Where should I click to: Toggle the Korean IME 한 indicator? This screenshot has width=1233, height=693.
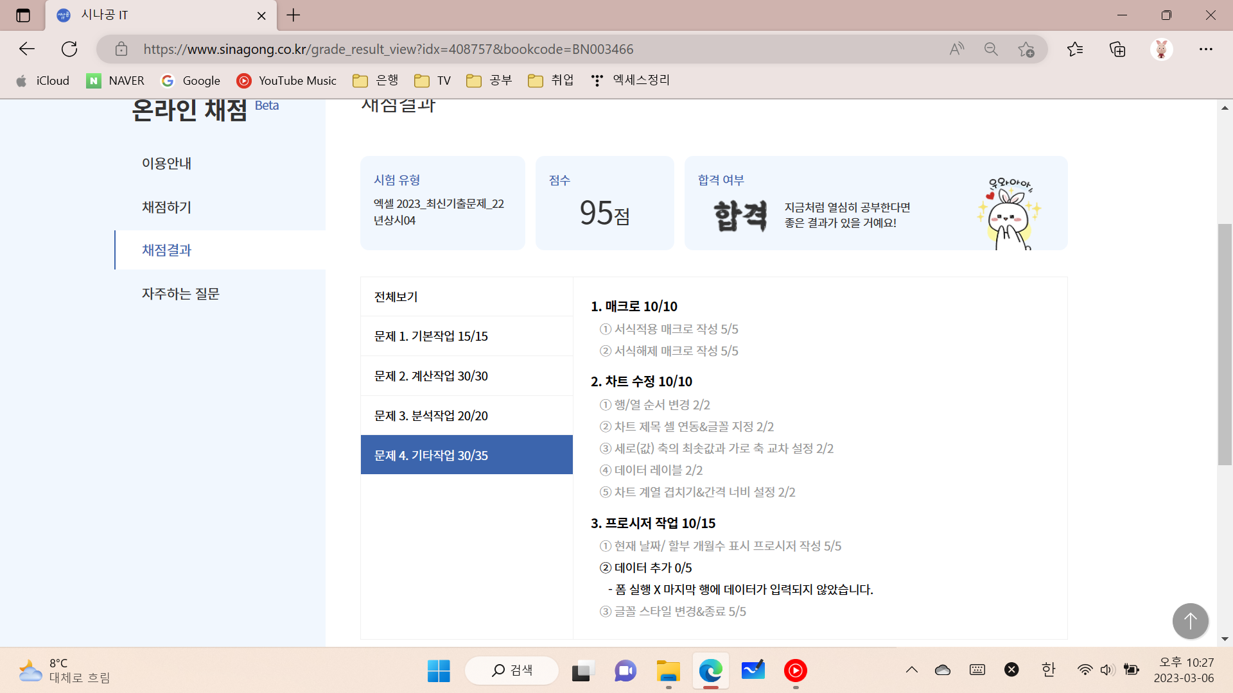1048,670
